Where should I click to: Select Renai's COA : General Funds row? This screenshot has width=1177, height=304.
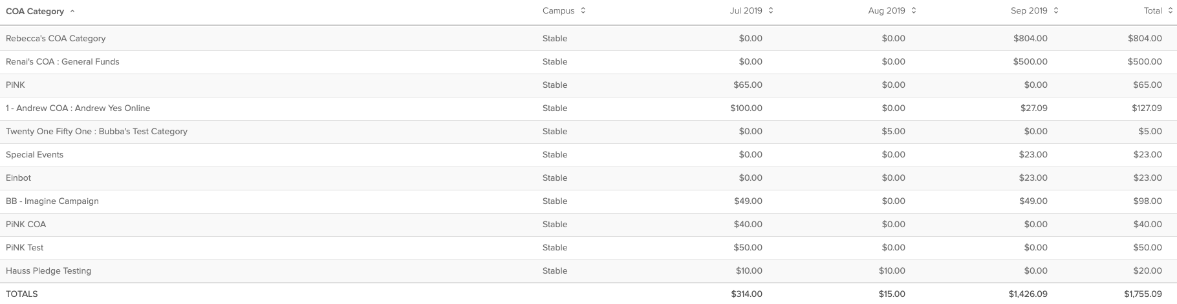(x=63, y=62)
